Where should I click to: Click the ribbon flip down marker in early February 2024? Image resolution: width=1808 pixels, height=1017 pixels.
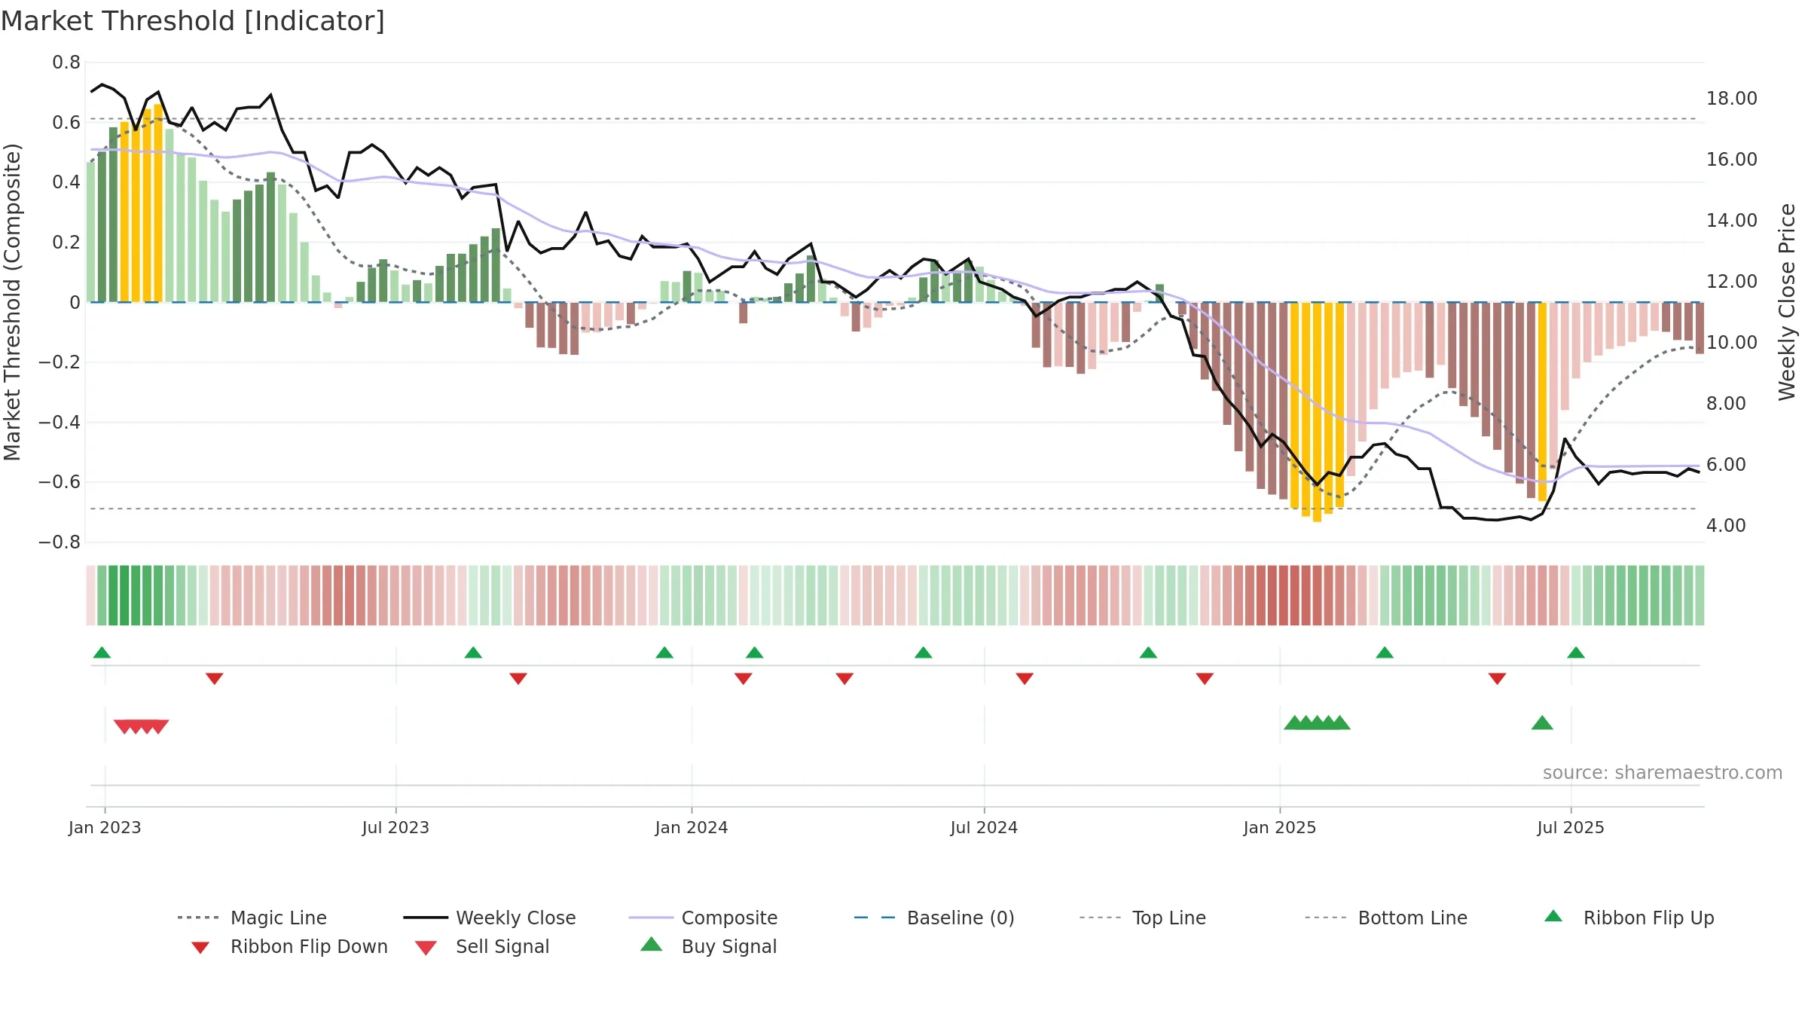pos(744,679)
